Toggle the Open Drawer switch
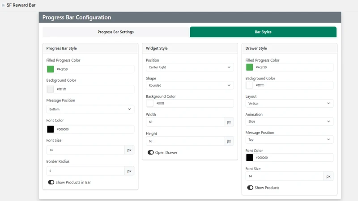Screen dimensions: 358x201 151,152
